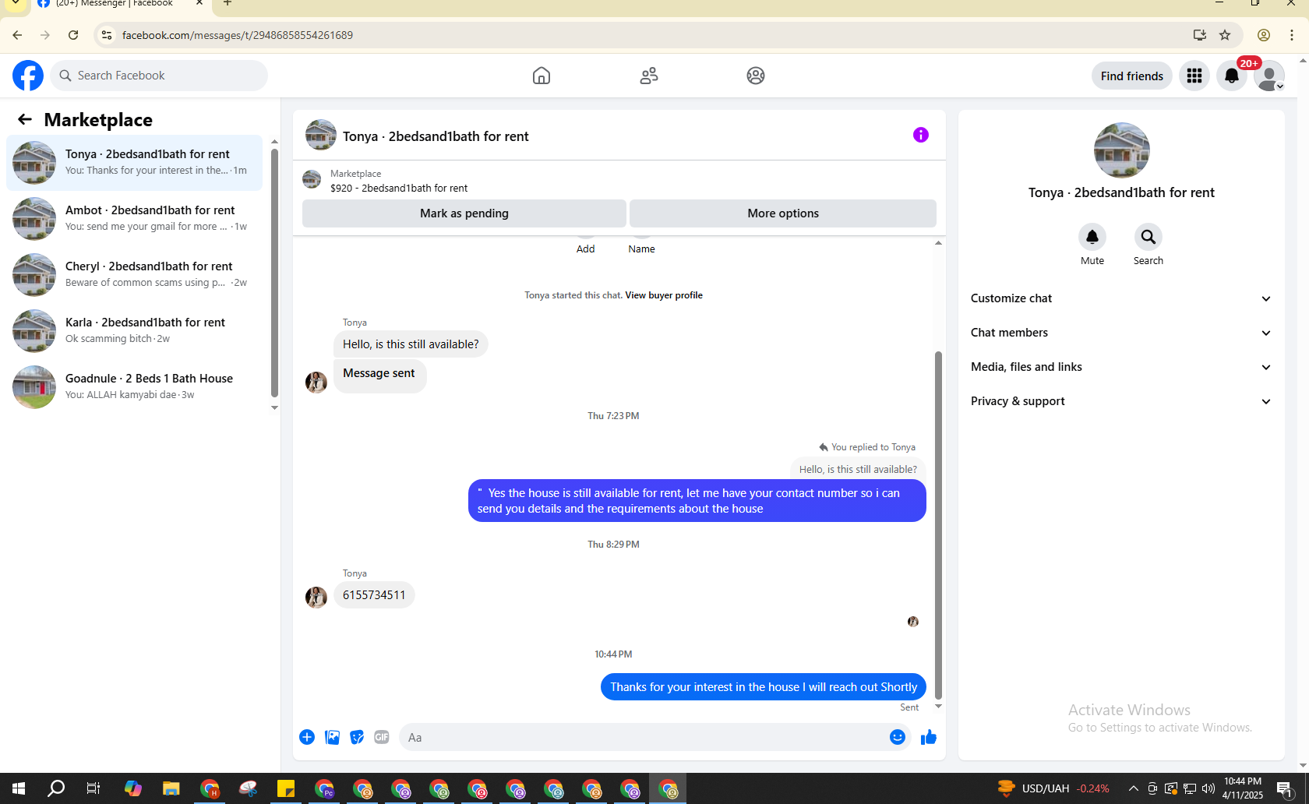Launch File Explorer from the taskbar
Screen dimensions: 1309x804
click(171, 788)
